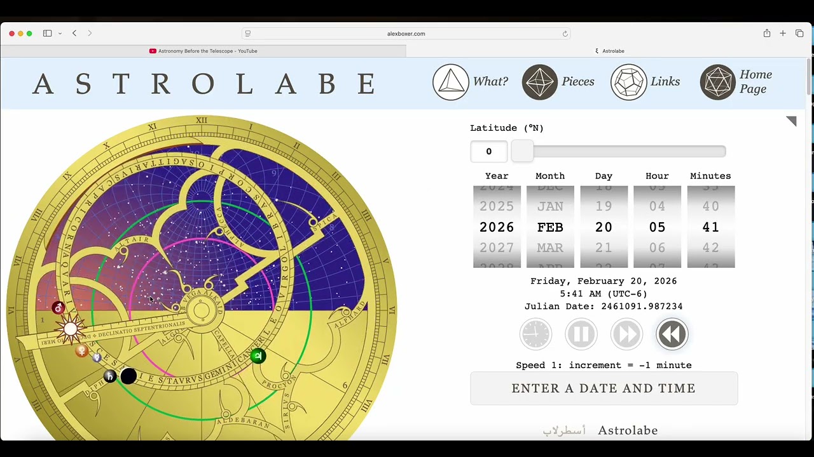Open the Links dodecahedron icon
814x457 pixels.
pos(629,82)
